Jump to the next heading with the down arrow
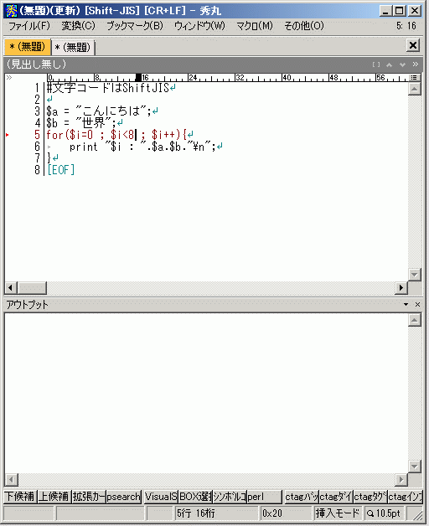 (402, 64)
